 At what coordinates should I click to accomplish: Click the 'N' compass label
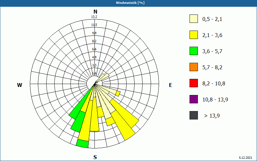click(x=95, y=12)
